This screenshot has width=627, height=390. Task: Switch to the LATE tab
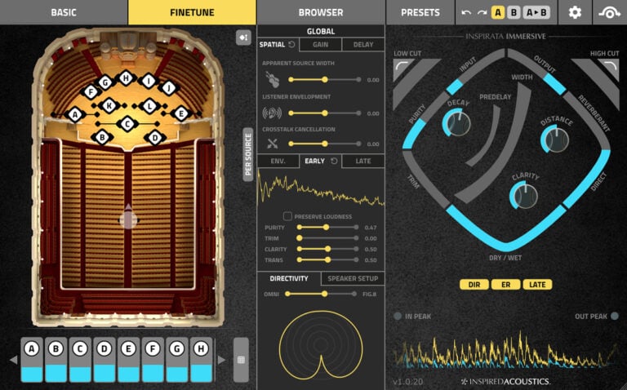(x=363, y=161)
